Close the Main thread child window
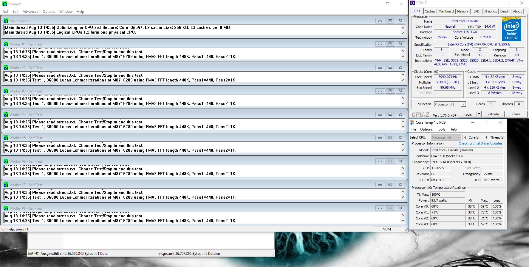 click(x=400, y=21)
